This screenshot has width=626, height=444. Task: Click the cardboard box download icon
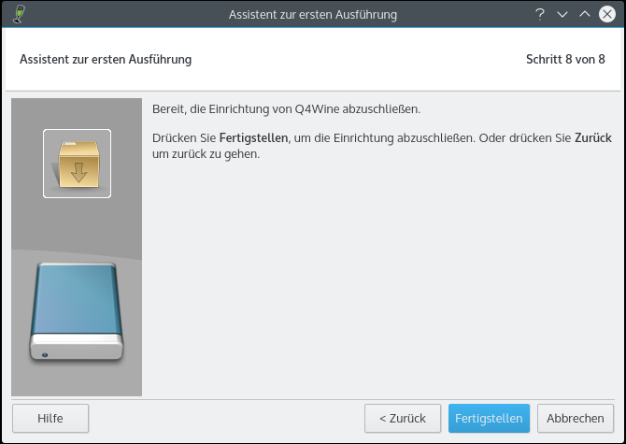coord(77,164)
